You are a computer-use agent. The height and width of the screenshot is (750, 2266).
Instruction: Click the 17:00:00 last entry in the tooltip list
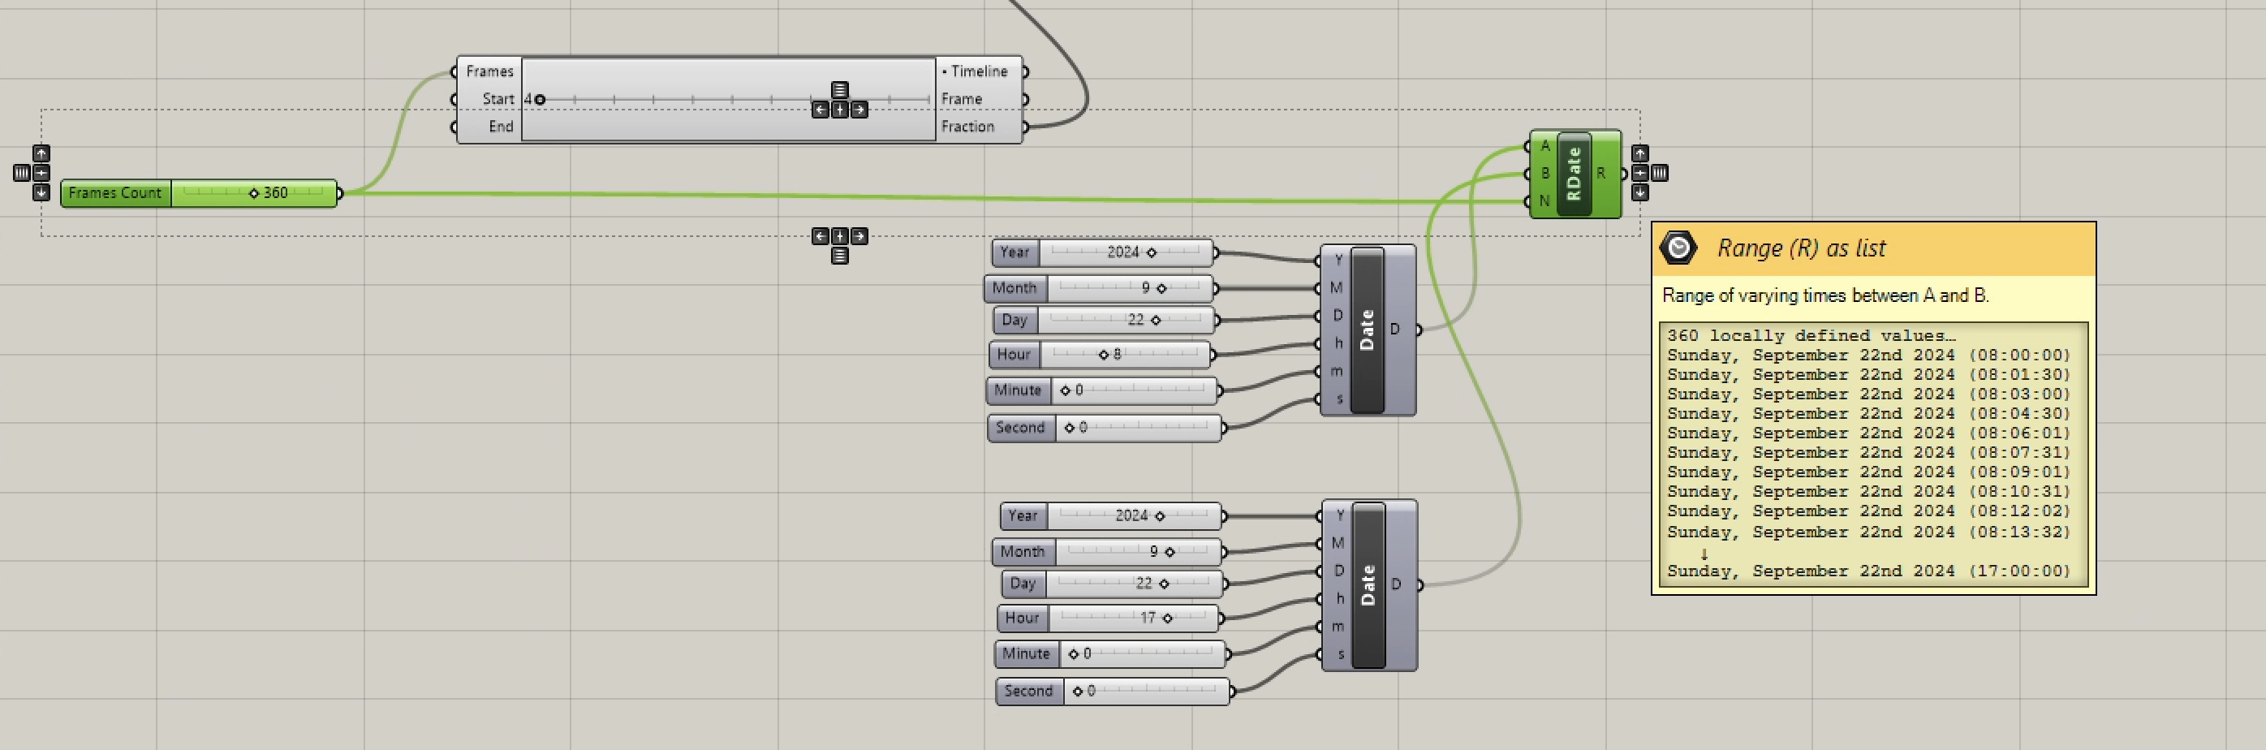[x=1868, y=571]
